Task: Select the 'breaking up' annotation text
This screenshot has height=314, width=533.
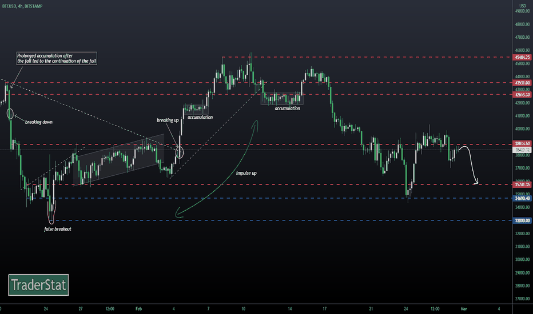Action: [x=168, y=120]
